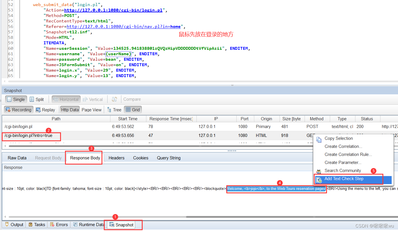
Task: Click the 6:49:53.562 start time cell
Action: point(123,127)
